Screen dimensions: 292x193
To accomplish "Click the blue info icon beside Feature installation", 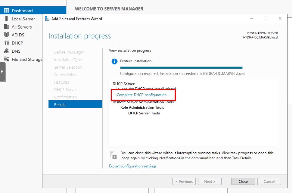I will coord(114,61).
